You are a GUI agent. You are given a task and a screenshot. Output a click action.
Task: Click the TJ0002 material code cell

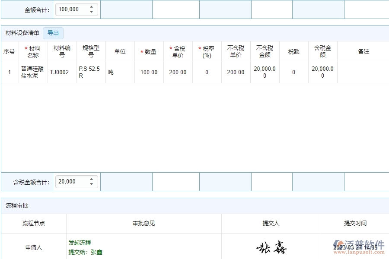(x=61, y=72)
